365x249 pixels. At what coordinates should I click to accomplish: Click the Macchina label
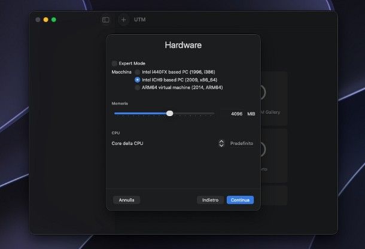(x=121, y=72)
